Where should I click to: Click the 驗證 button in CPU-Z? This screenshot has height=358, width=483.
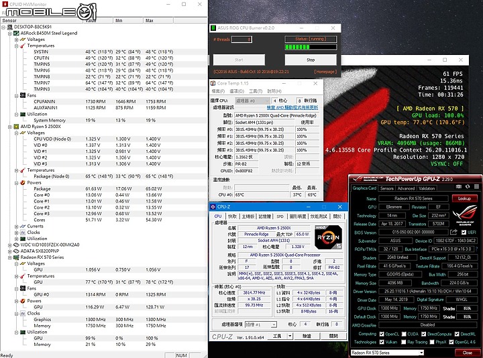point(306,336)
